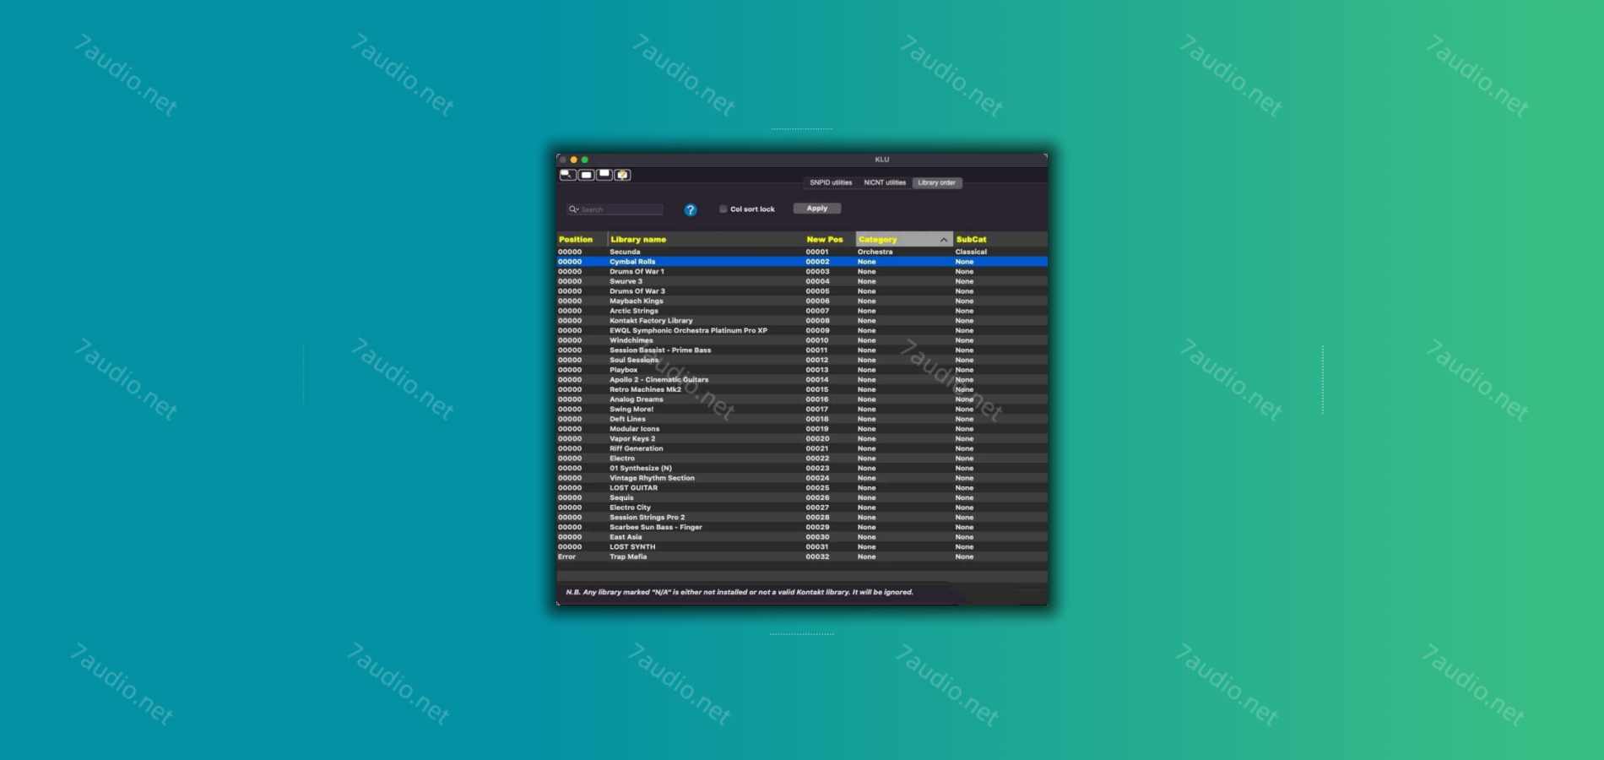Open the blue question mark help
1604x760 pixels.
[691, 209]
